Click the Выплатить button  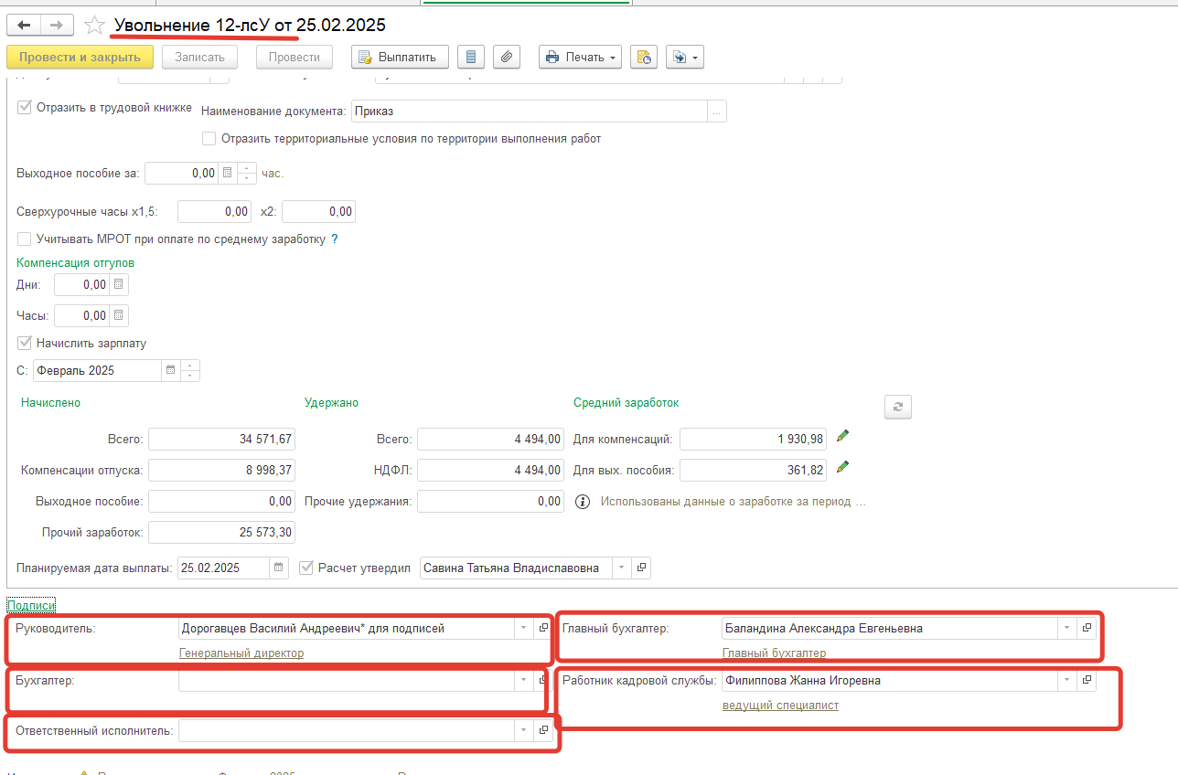pos(400,57)
